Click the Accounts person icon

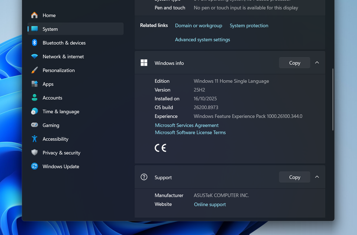click(34, 98)
